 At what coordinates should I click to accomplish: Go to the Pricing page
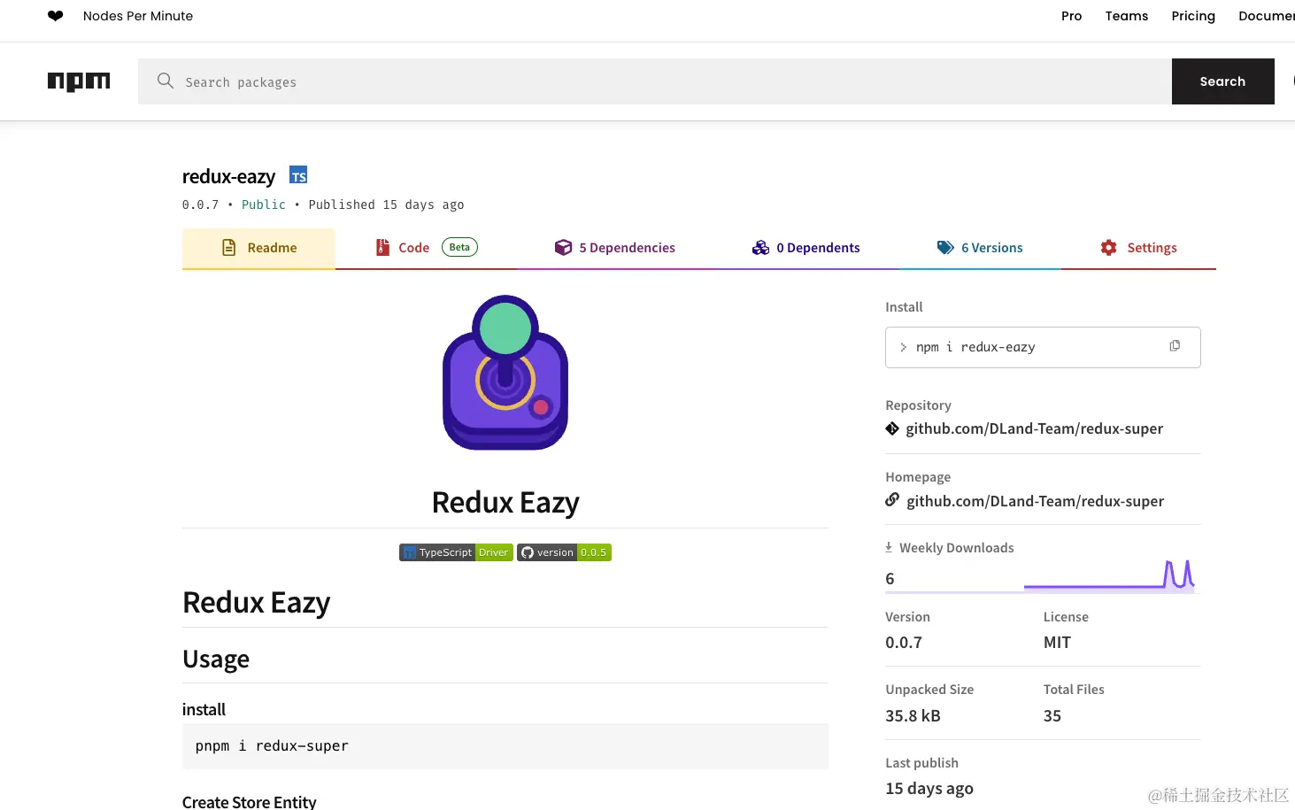pos(1193,16)
